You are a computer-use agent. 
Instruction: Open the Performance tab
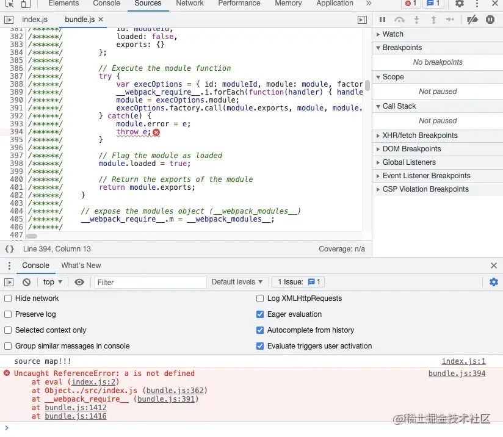pos(239,3)
